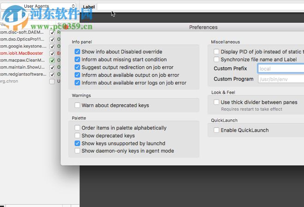Enable Show daemon-only keys in agent mode
This screenshot has height=207, width=304.
77,151
